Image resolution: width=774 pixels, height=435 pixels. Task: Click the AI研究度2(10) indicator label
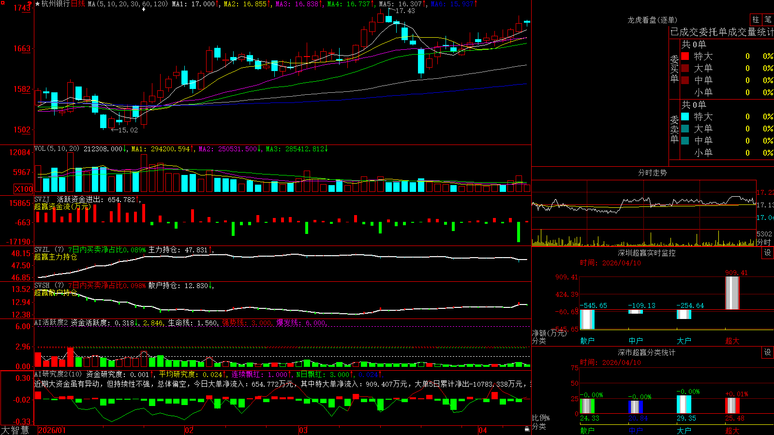58,374
